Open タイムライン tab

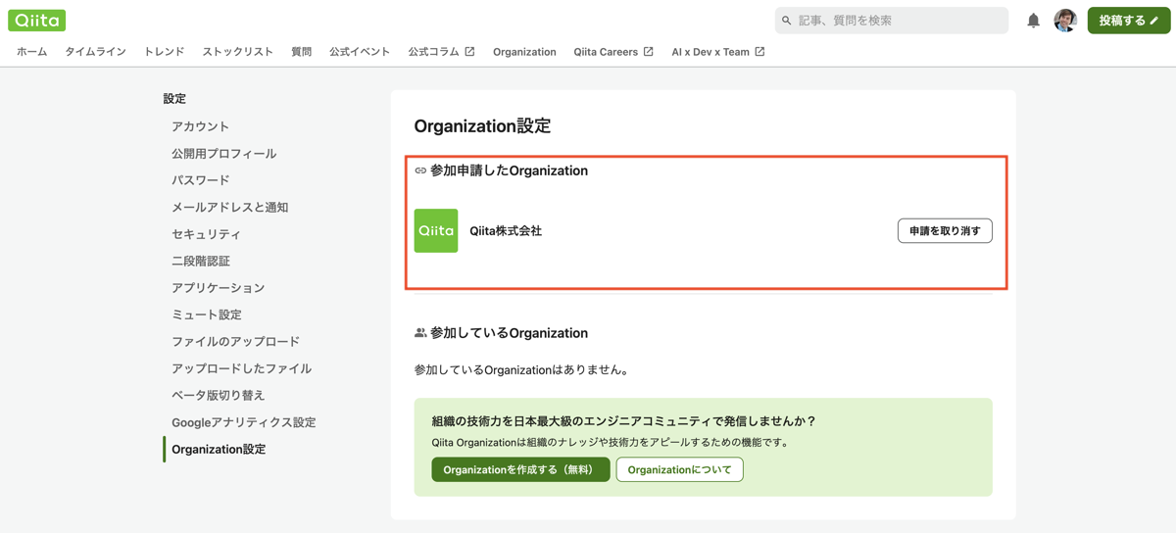pos(95,52)
